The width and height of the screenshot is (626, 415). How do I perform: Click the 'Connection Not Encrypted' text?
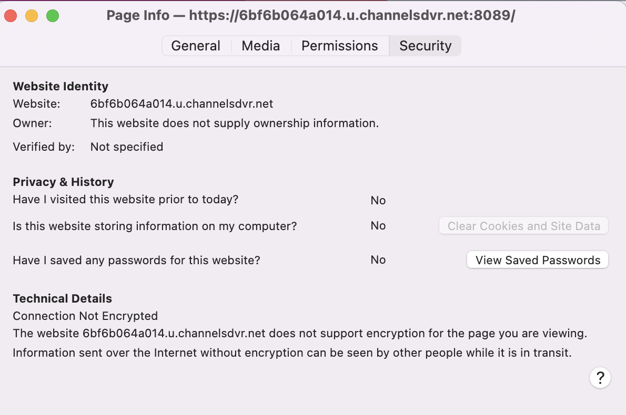(85, 316)
